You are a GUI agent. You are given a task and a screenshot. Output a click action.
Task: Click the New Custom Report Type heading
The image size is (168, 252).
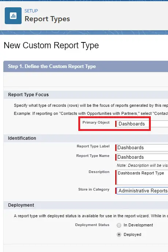[x=51, y=45]
